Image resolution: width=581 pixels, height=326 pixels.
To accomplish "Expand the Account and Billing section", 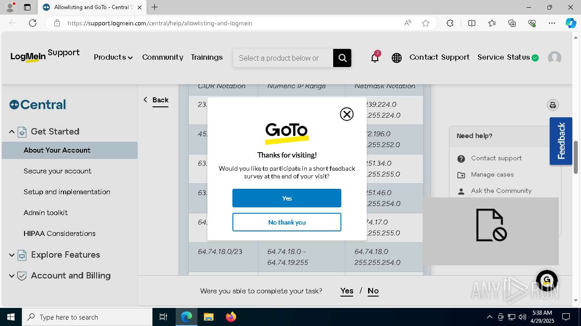I will 12,276.
